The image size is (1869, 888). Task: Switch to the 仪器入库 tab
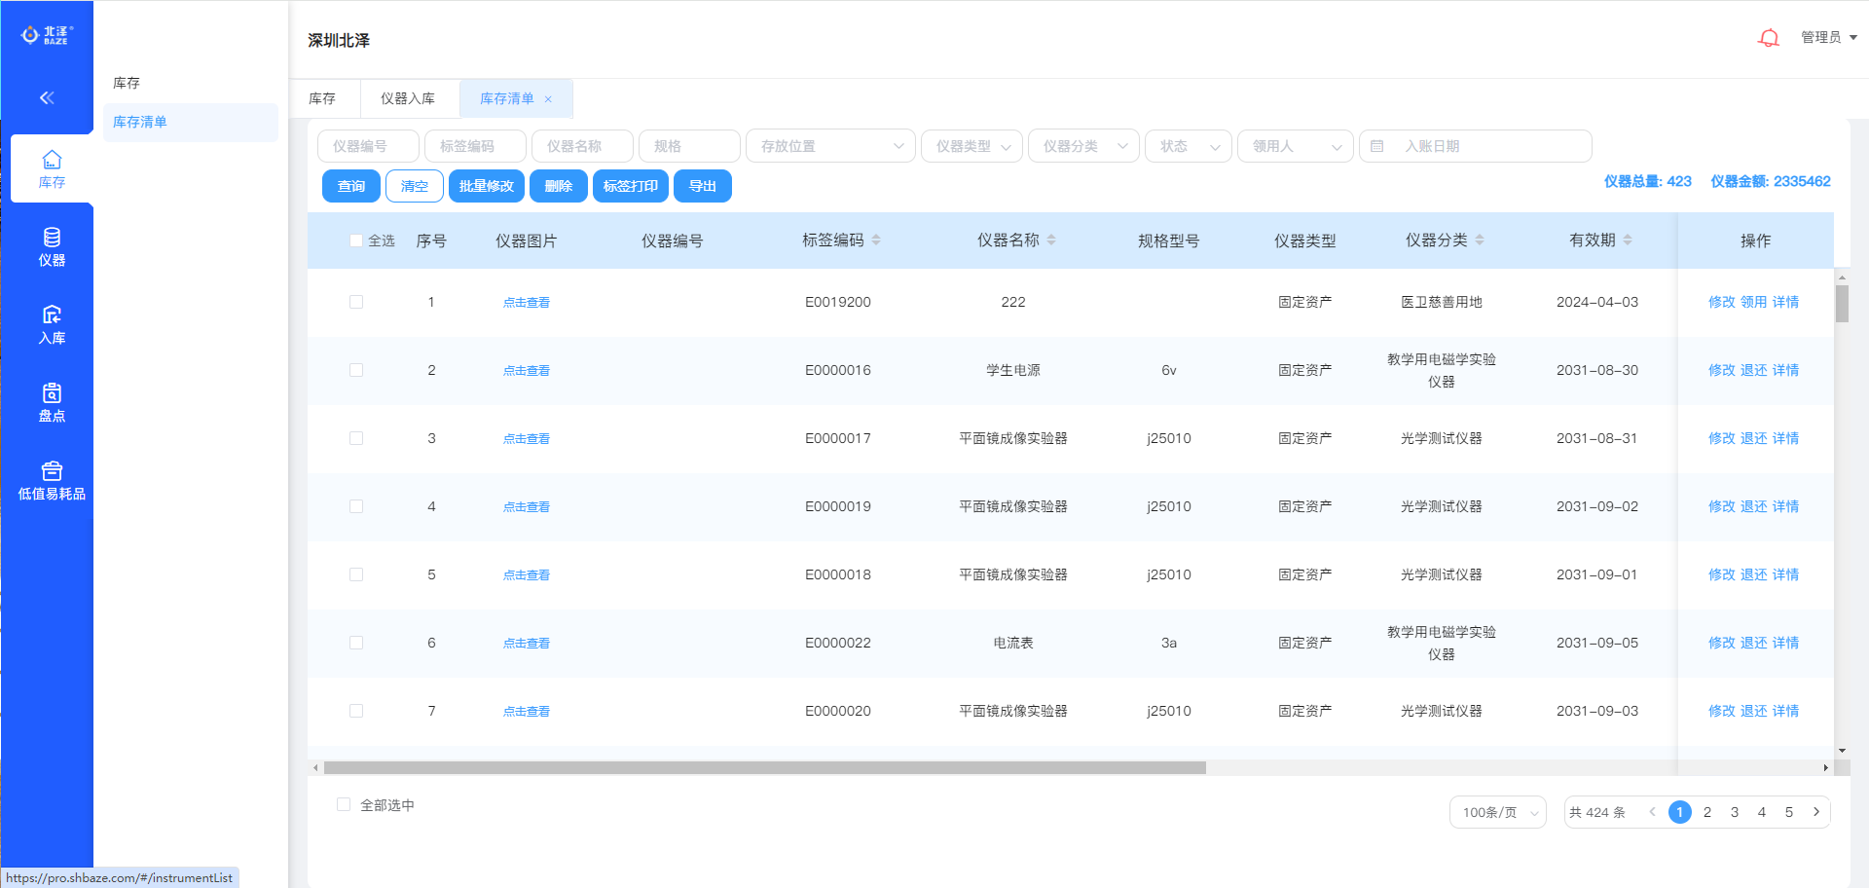pyautogui.click(x=408, y=99)
